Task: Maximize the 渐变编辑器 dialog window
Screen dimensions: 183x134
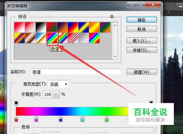Action: (141, 5)
